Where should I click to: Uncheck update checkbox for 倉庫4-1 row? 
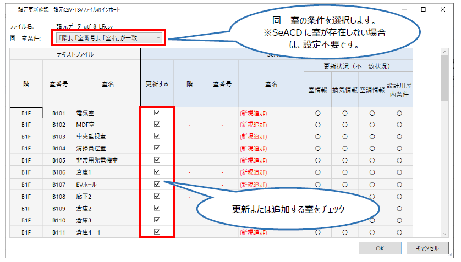pos(157,232)
